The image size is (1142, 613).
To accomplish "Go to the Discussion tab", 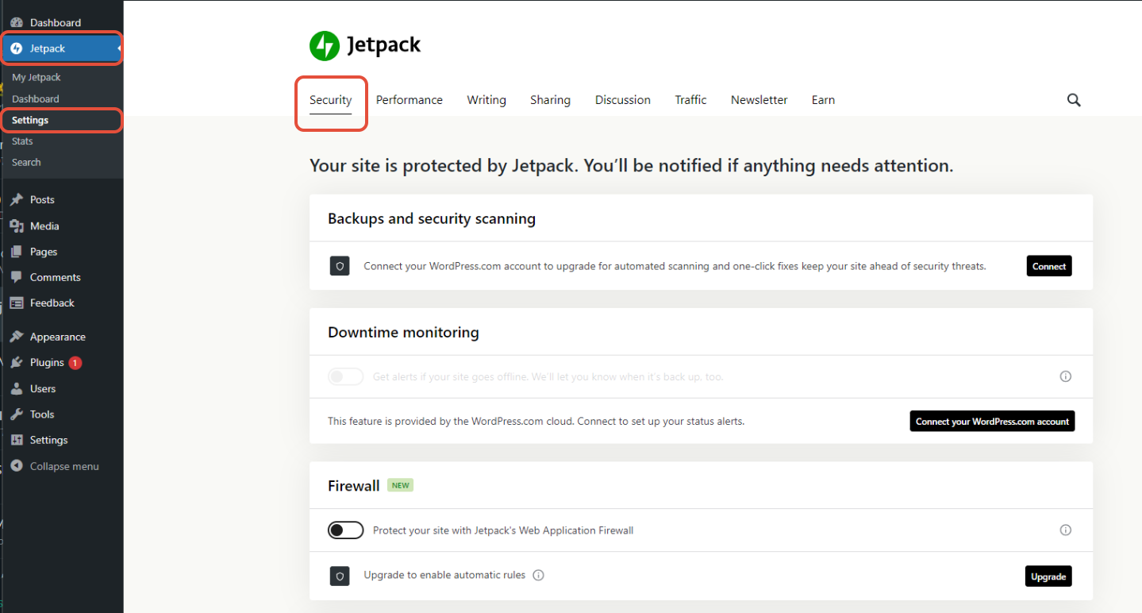I will tap(623, 100).
